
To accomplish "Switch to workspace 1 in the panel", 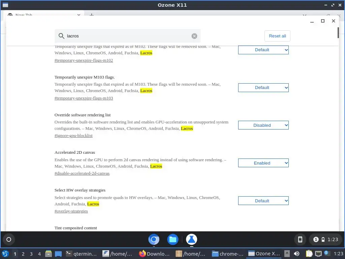I will 15,254.
